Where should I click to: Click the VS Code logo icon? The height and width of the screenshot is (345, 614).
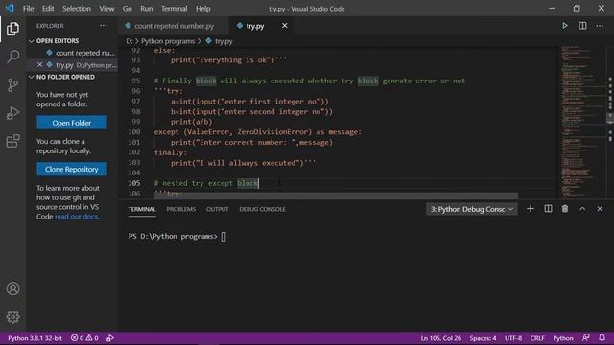tap(10, 9)
